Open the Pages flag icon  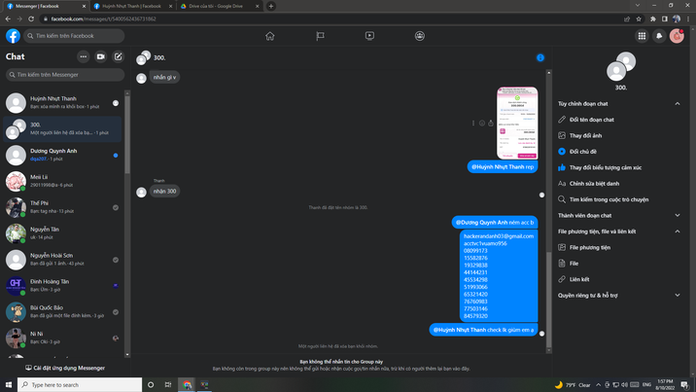click(x=320, y=36)
